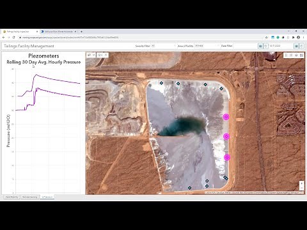Select the leftmost diamond marker along the pond's top edge

tap(161, 83)
